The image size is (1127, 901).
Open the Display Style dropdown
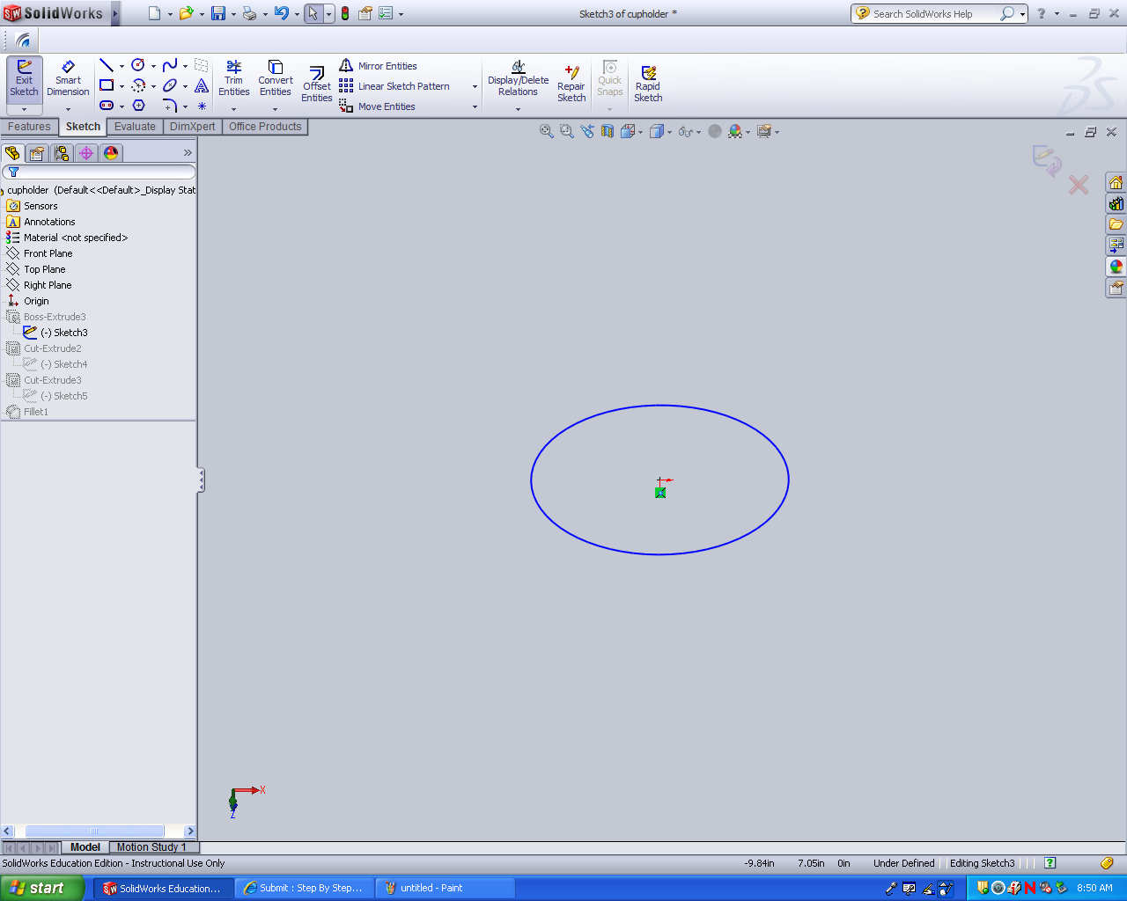click(x=669, y=132)
